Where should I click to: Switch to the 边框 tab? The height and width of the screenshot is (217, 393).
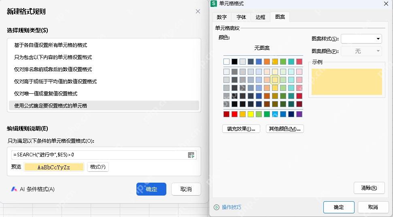[x=260, y=17]
